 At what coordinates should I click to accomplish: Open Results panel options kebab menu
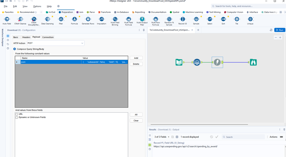click(280, 130)
